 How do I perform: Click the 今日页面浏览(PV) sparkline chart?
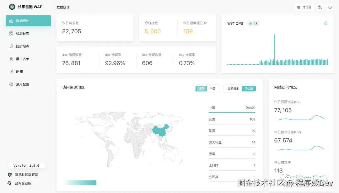pyautogui.click(x=301, y=118)
